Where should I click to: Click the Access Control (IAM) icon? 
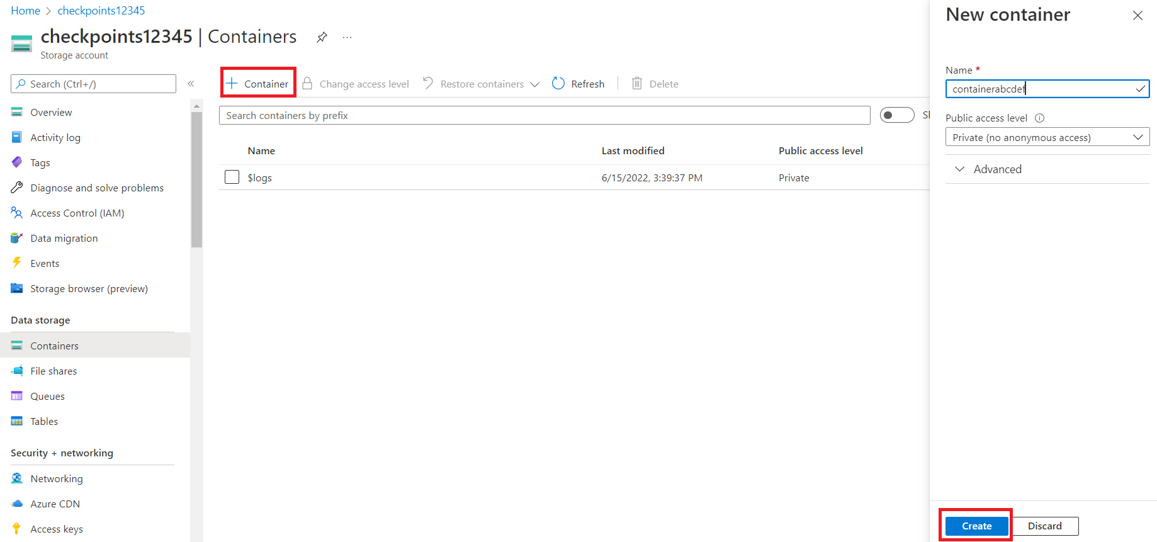[x=17, y=213]
